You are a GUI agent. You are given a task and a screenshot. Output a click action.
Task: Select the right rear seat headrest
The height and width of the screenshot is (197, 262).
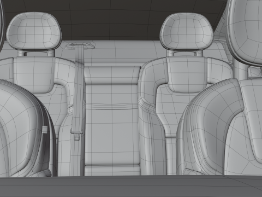(x=187, y=31)
